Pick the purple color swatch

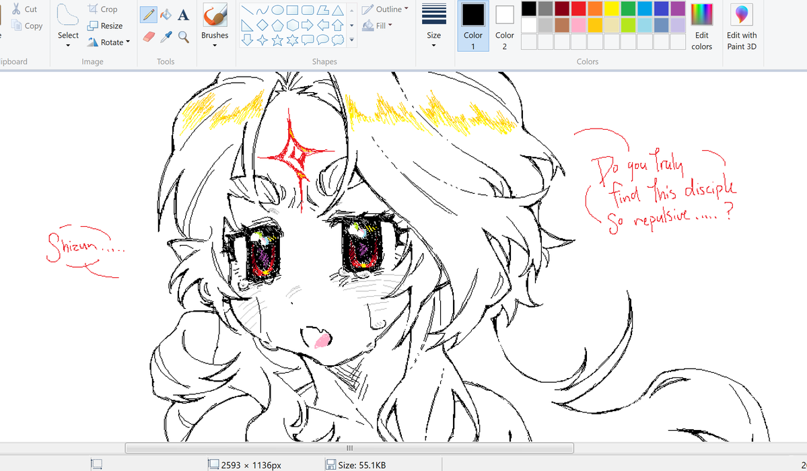[x=678, y=9]
